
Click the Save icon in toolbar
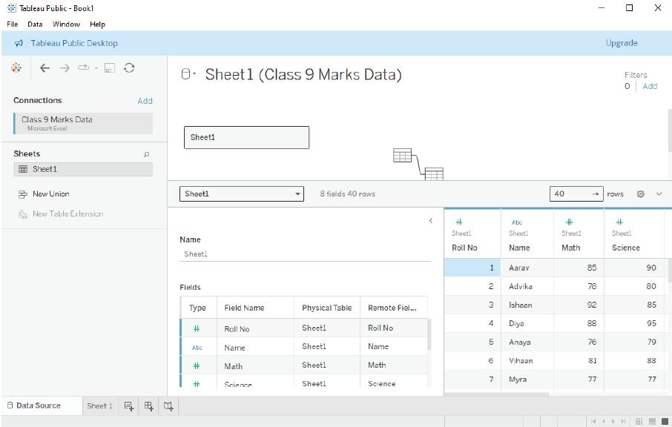(110, 67)
